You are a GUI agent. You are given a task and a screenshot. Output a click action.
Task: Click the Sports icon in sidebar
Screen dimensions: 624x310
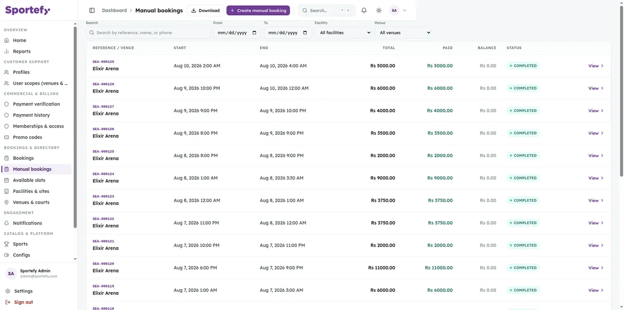point(7,244)
